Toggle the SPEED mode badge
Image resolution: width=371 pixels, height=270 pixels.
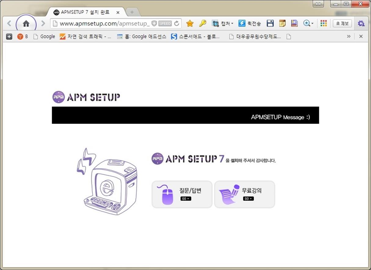coord(165,23)
